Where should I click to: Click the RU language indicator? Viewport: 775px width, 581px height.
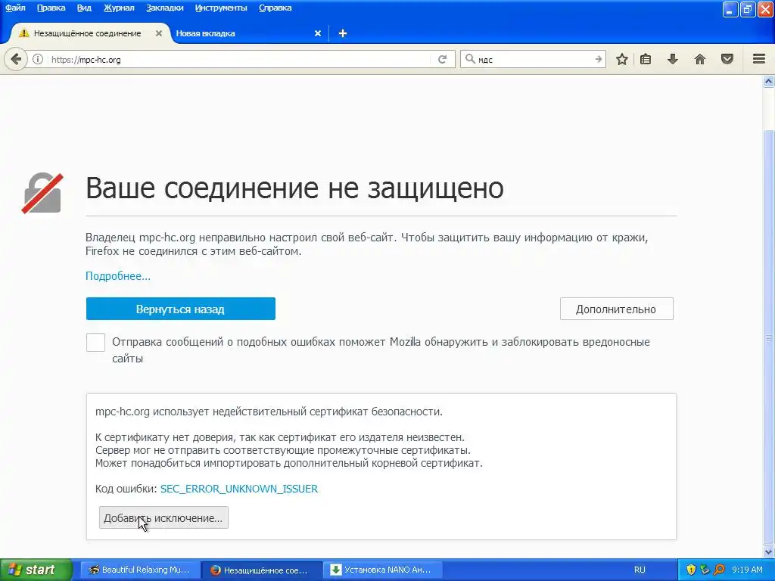(x=640, y=570)
